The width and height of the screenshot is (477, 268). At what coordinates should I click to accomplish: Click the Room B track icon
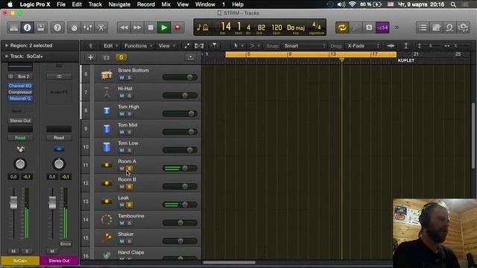click(x=107, y=183)
